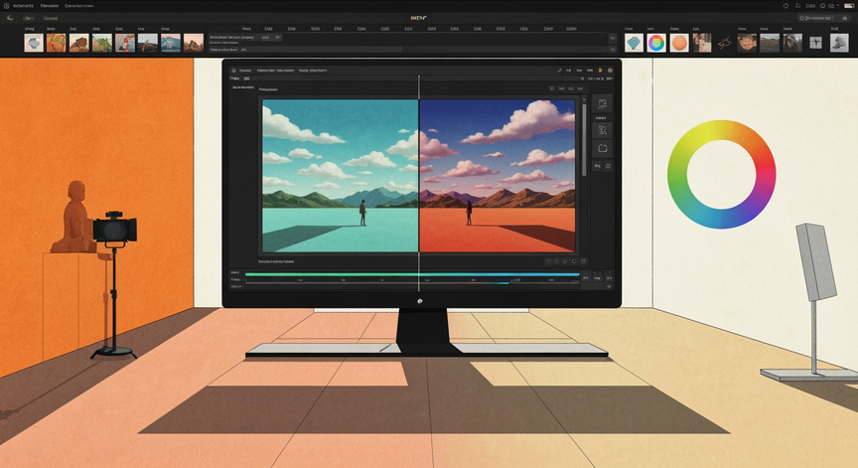Open the first menu next to the app icon

tap(23, 6)
